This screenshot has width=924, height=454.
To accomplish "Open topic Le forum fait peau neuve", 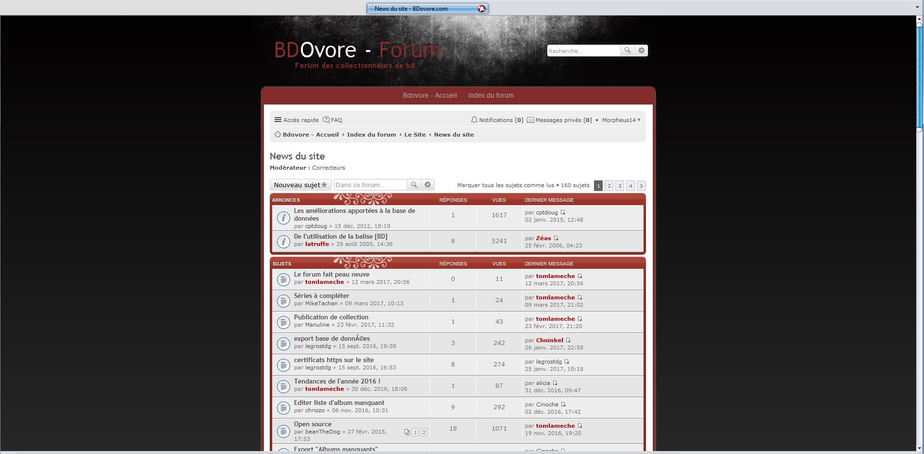I will point(331,274).
